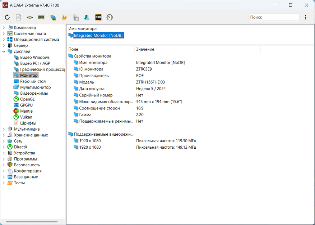Click the Значение column header
315x225 pixels.
pyautogui.click(x=145, y=49)
